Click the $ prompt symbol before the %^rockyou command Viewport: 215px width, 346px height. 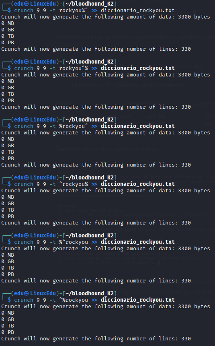click(x=9, y=242)
